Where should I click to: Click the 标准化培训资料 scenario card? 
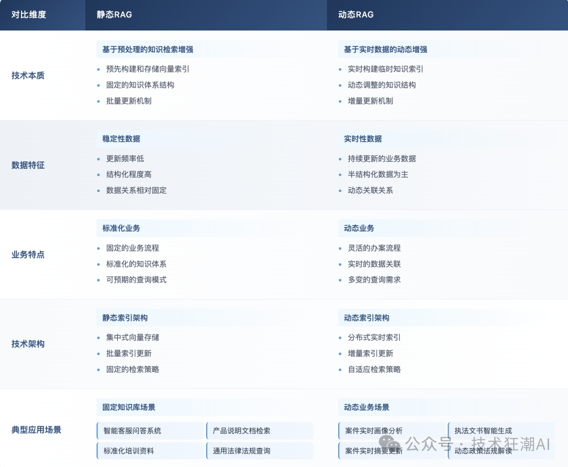coord(150,451)
